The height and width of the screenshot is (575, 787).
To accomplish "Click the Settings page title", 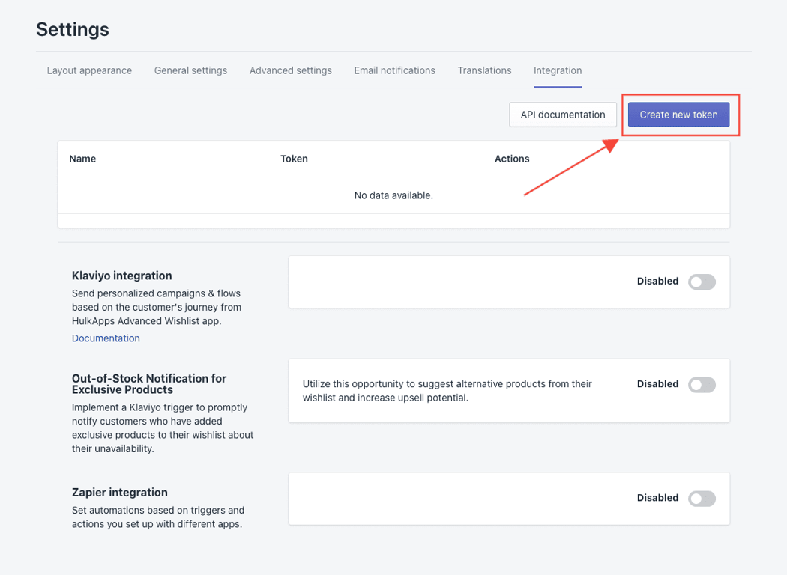I will click(x=73, y=30).
